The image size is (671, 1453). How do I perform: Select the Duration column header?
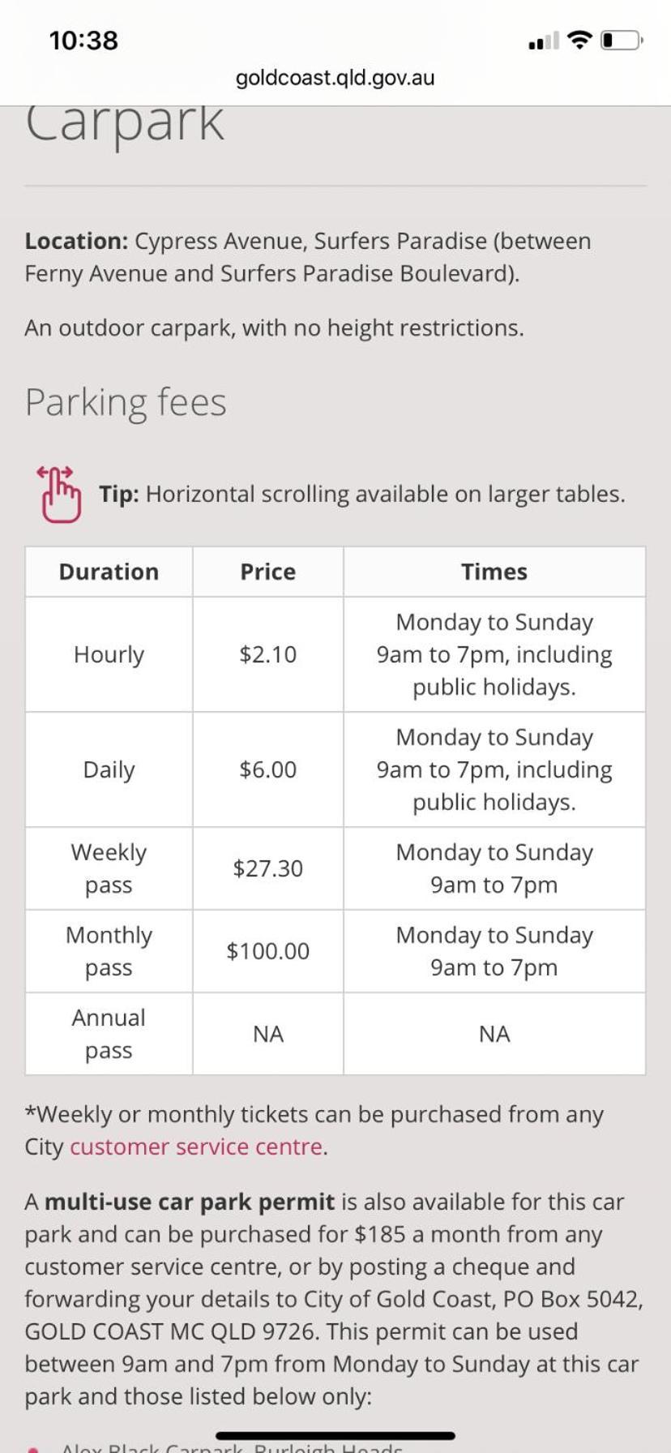(109, 572)
